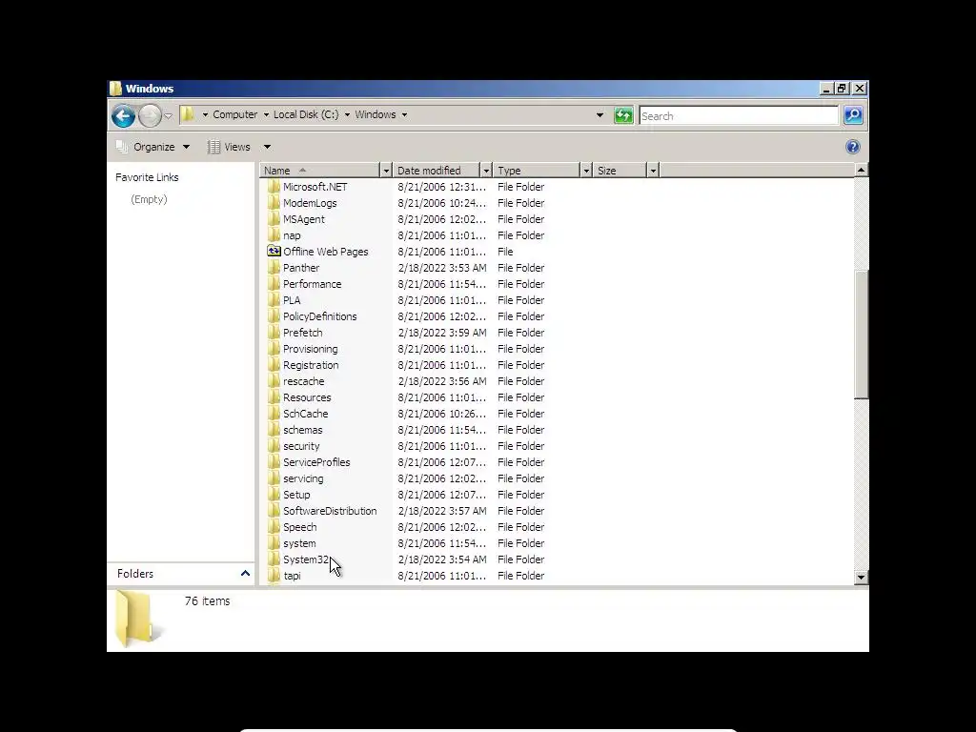Select Computer in the address breadcrumb
The height and width of the screenshot is (732, 976).
click(234, 114)
